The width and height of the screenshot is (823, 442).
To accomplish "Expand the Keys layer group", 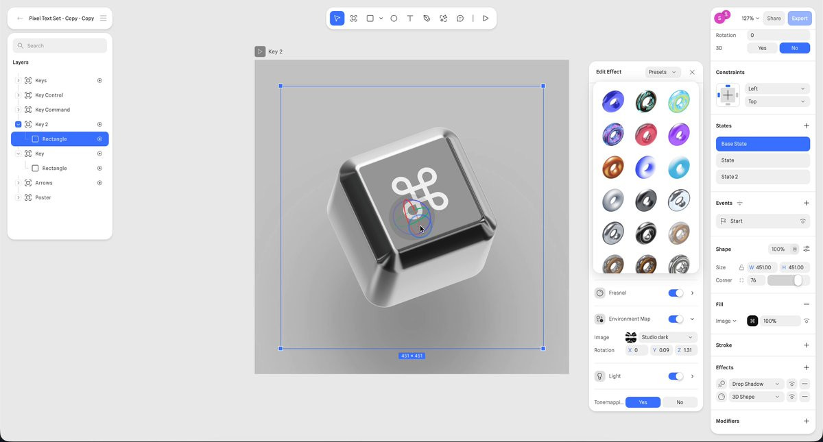I will [x=19, y=80].
